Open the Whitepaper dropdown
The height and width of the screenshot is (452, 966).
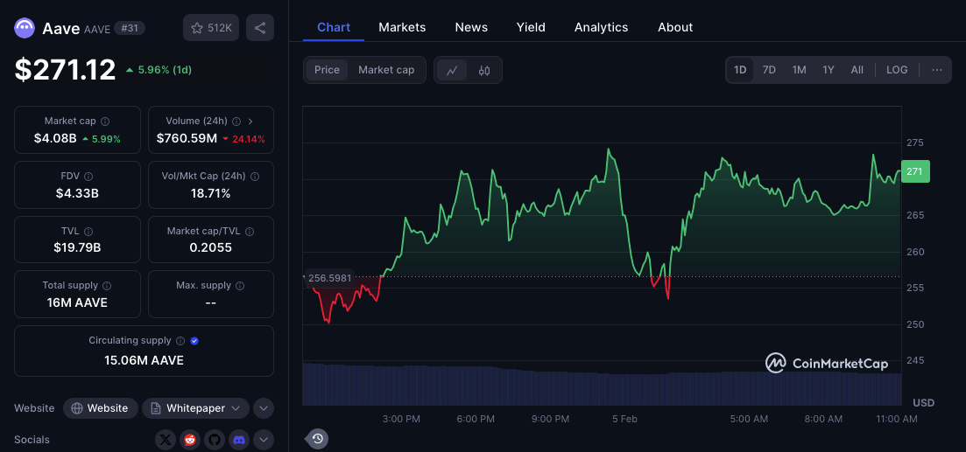[x=196, y=408]
